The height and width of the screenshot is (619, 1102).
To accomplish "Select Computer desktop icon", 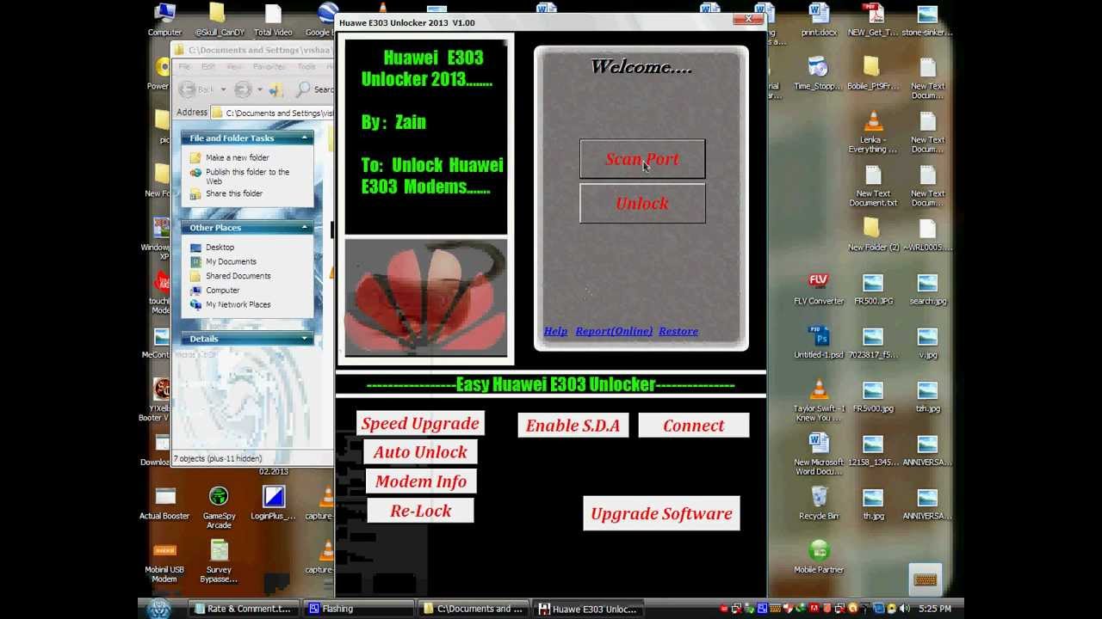I will pos(164,21).
